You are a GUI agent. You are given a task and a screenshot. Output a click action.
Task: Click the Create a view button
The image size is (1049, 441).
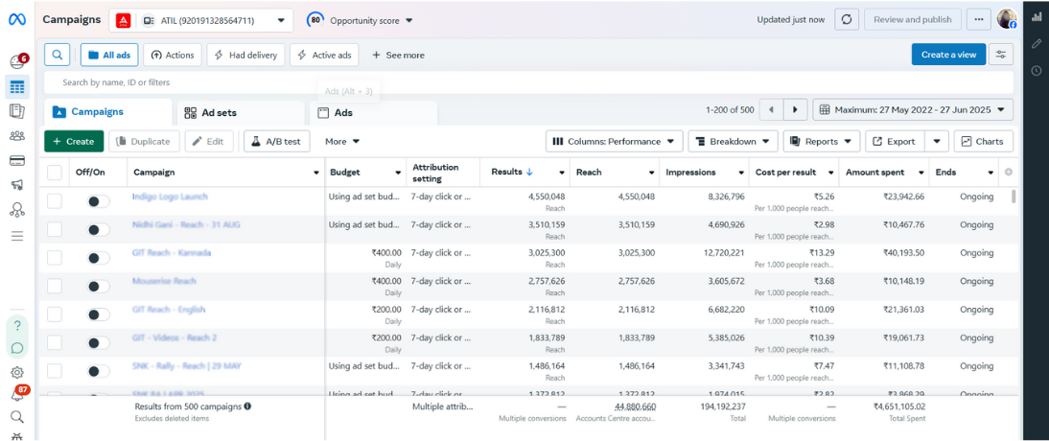[x=948, y=55]
